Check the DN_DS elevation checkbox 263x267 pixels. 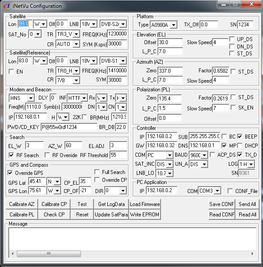pos(232,46)
